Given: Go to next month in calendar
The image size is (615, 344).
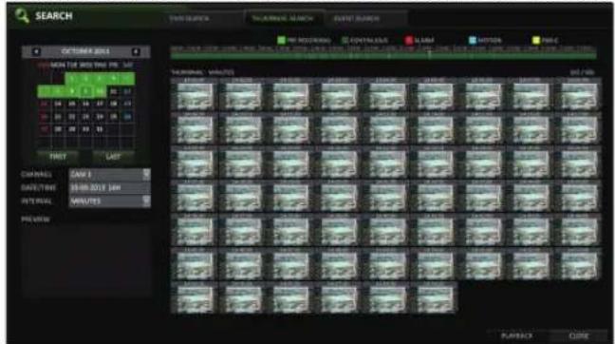Looking at the screenshot, I should [x=136, y=51].
